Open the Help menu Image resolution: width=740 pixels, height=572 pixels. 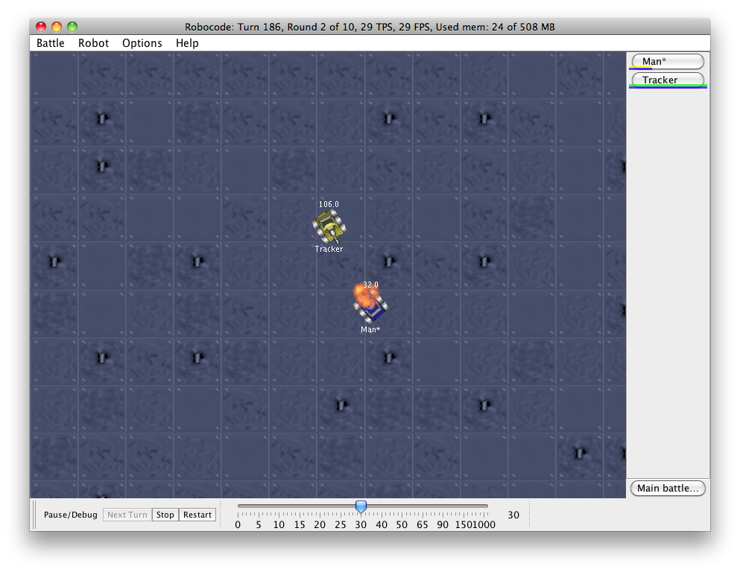click(187, 43)
